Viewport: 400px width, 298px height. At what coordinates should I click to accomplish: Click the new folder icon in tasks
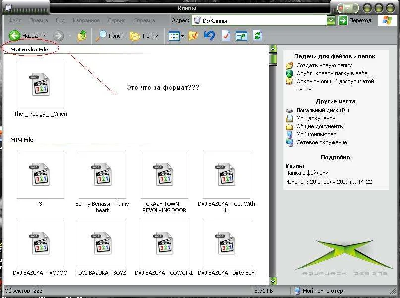coord(289,66)
